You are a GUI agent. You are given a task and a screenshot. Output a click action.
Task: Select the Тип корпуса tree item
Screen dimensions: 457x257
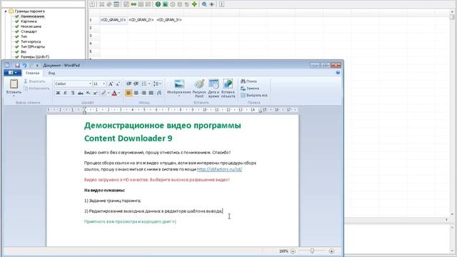[31, 41]
